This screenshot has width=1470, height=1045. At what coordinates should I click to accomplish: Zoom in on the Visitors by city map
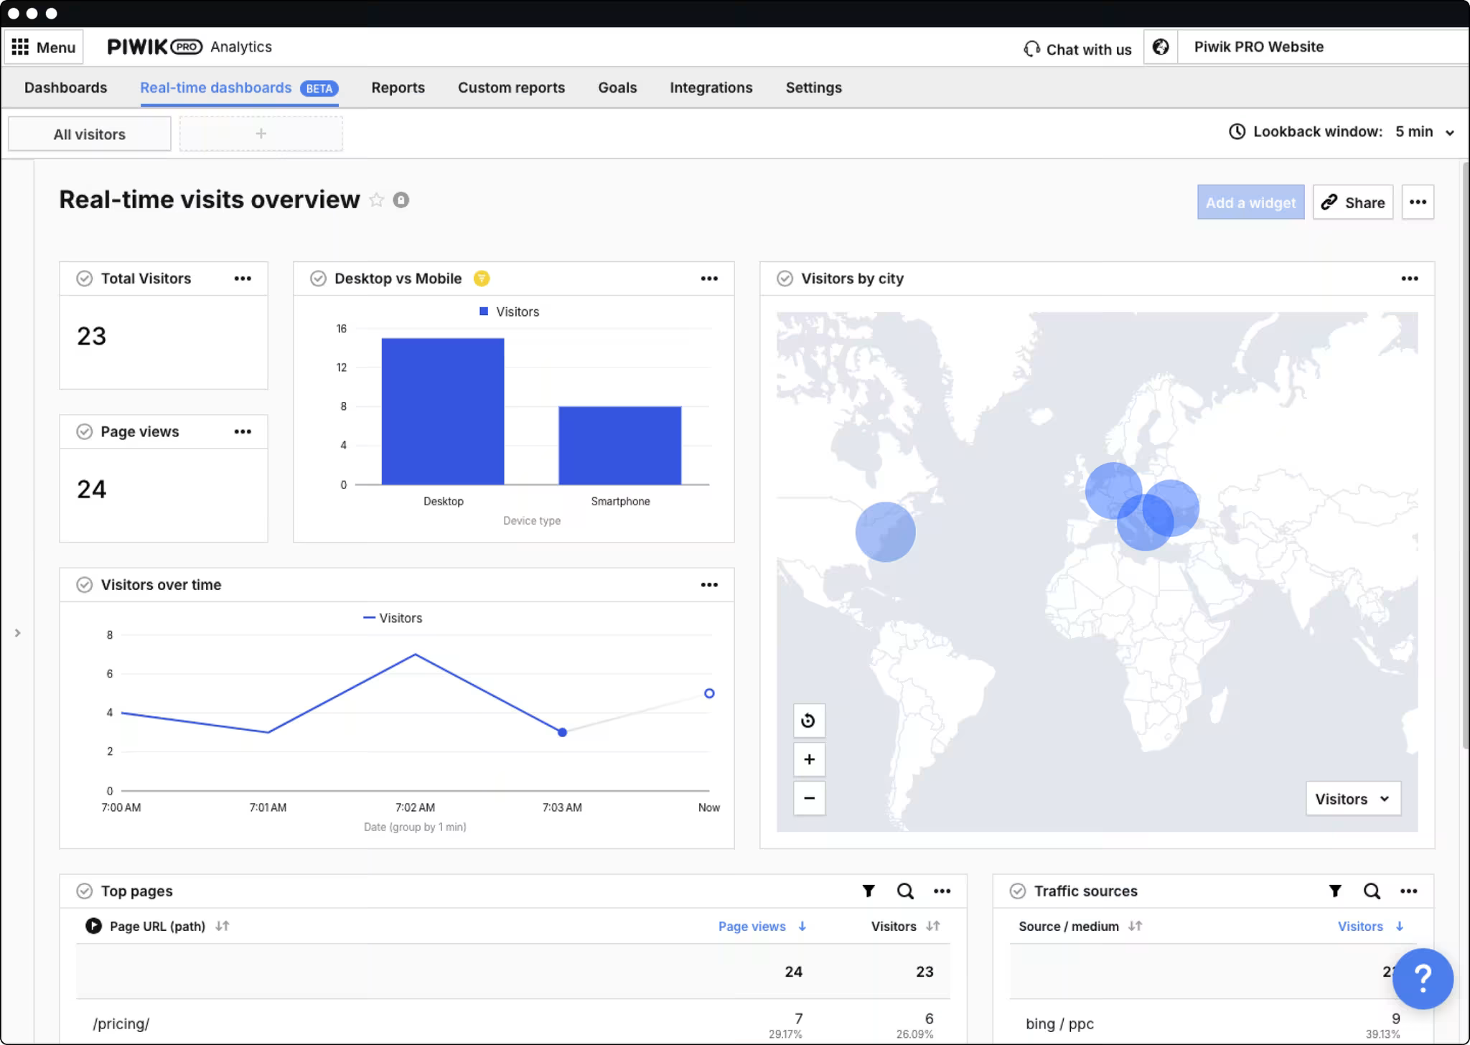(809, 759)
